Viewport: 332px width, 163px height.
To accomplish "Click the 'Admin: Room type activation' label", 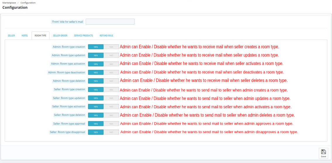I will (68, 64).
